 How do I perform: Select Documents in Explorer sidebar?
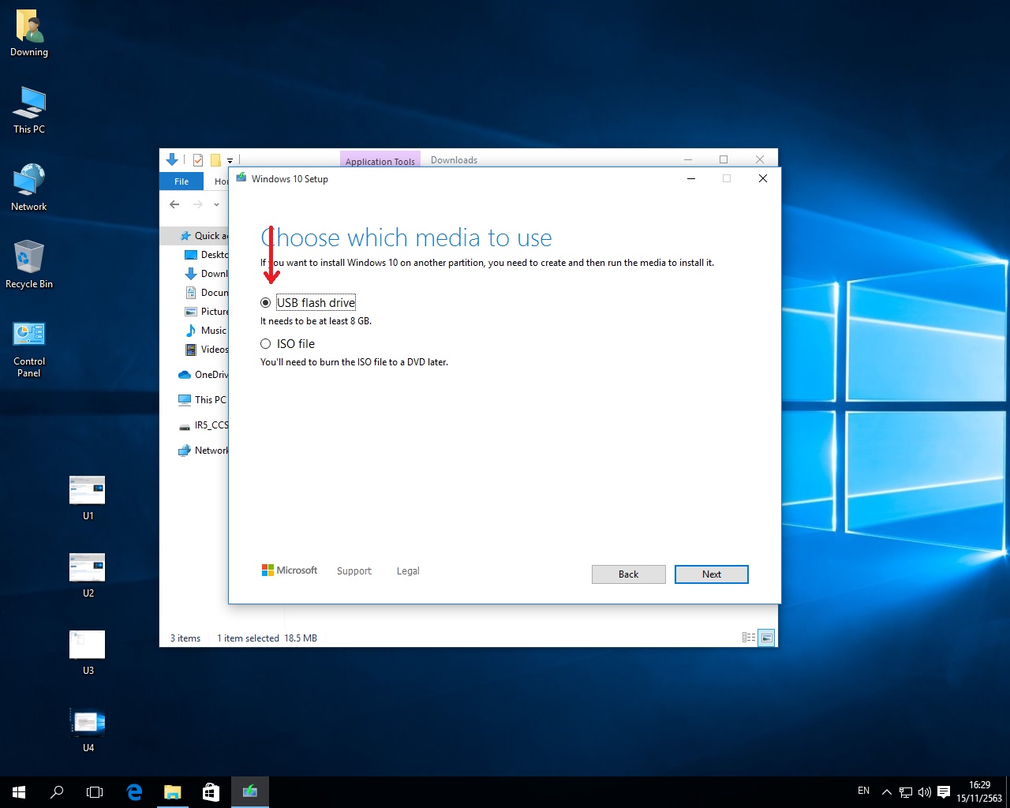tap(206, 293)
